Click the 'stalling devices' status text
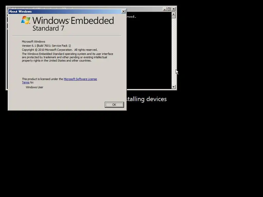This screenshot has width=263, height=197. (147, 99)
